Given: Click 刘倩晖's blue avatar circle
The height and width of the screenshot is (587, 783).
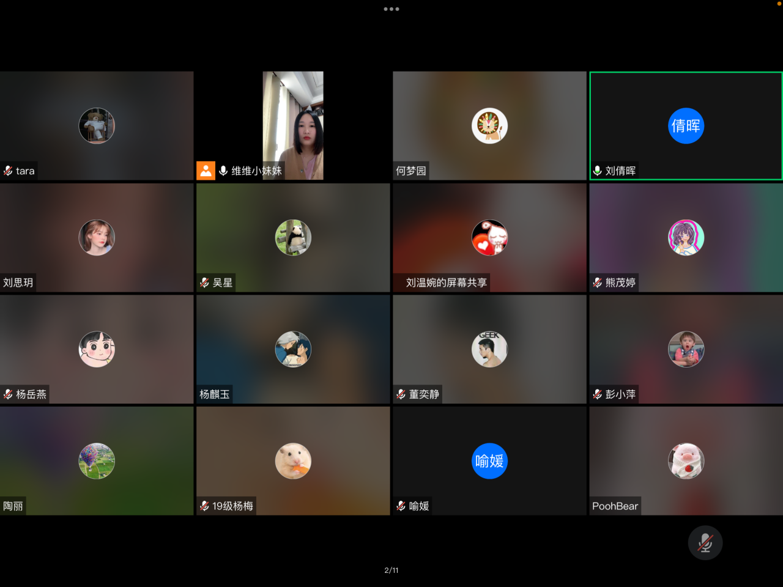Looking at the screenshot, I should [686, 126].
